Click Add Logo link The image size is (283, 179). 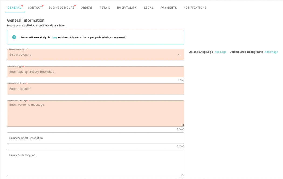(x=220, y=52)
